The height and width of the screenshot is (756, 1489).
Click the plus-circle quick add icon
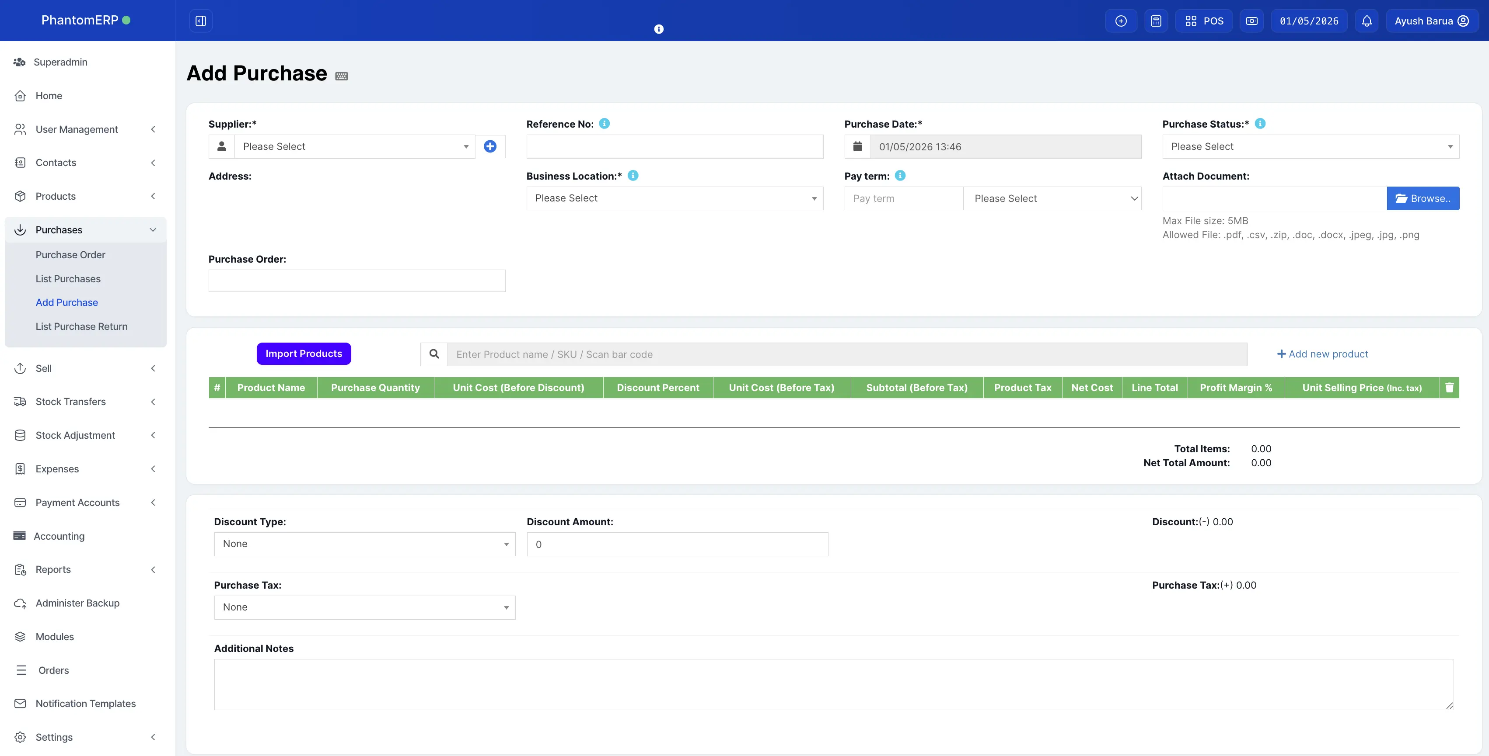pos(1121,21)
